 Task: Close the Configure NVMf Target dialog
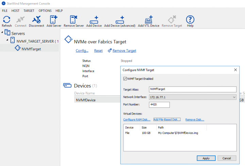[235, 70]
